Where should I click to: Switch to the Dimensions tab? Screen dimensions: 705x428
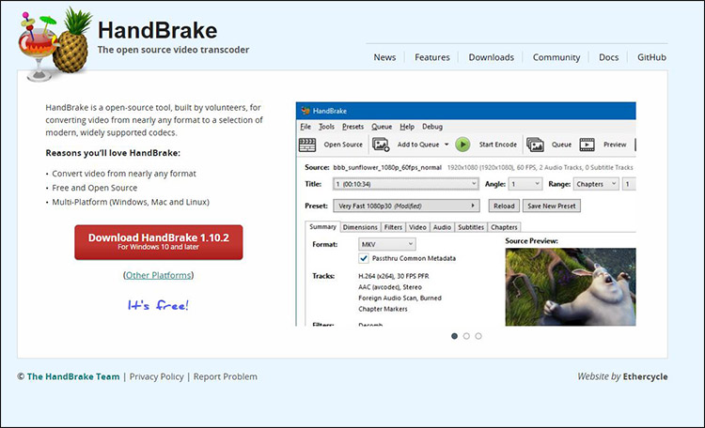360,227
